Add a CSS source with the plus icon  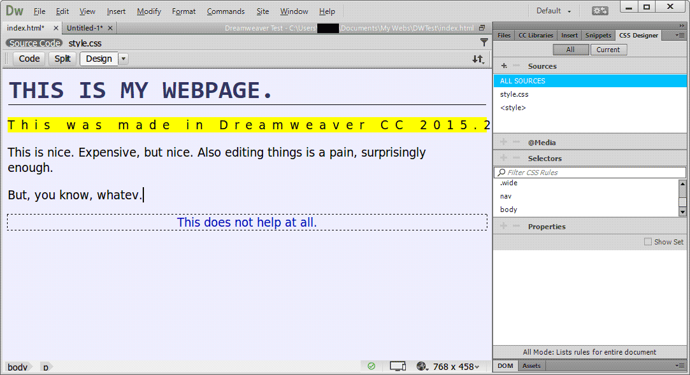tap(504, 66)
